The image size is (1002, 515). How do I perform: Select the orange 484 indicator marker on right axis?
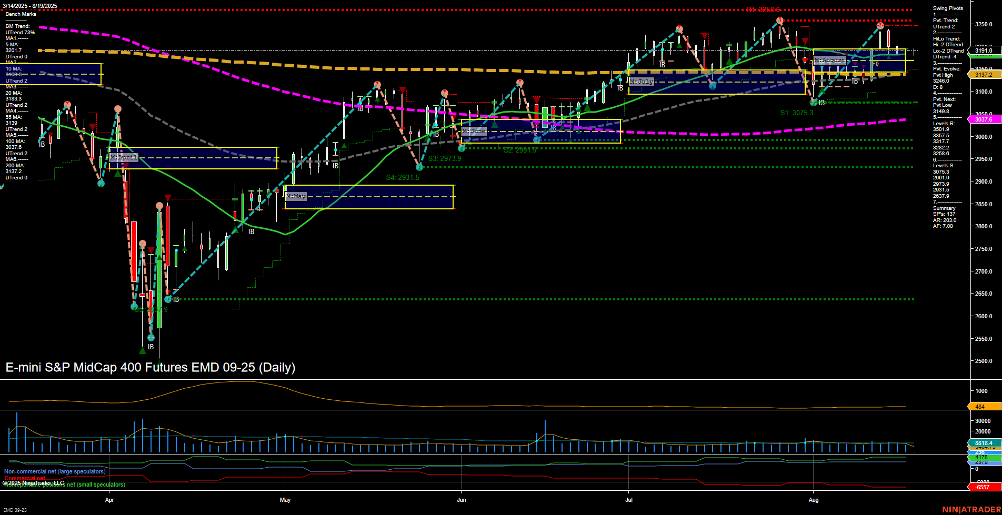pyautogui.click(x=980, y=407)
